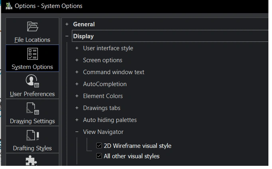This screenshot has height=169, width=272.
Task: Click the application logo in the title bar
Action: pyautogui.click(x=9, y=6)
